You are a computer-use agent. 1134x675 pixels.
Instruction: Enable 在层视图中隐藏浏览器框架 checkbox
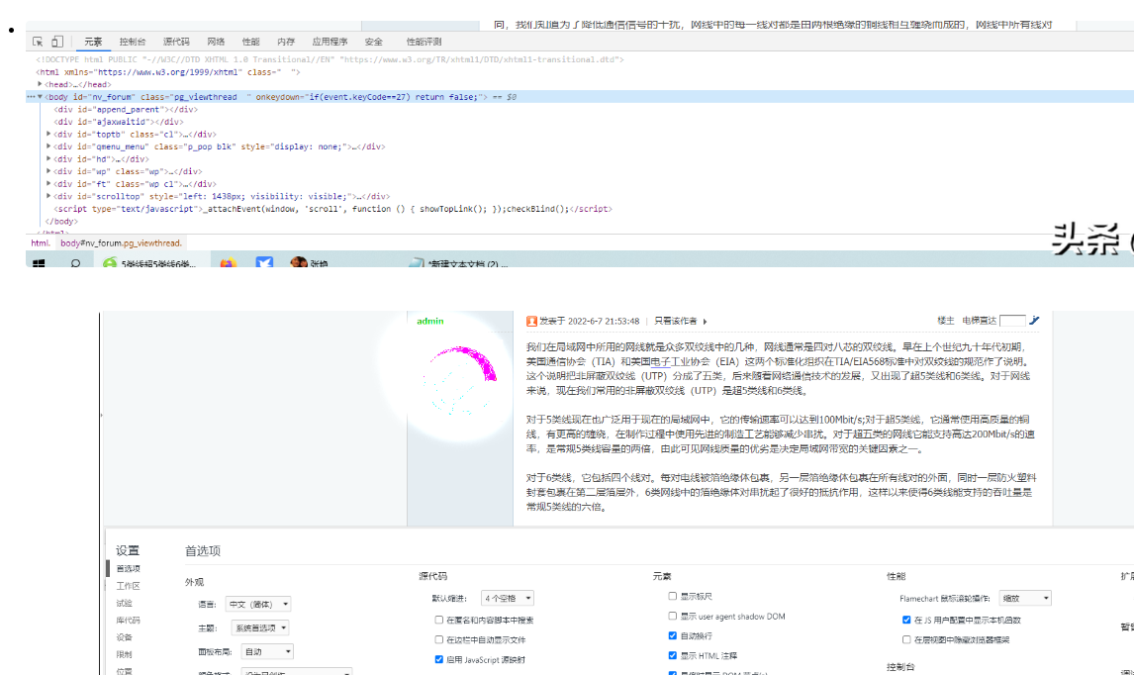tap(906, 639)
